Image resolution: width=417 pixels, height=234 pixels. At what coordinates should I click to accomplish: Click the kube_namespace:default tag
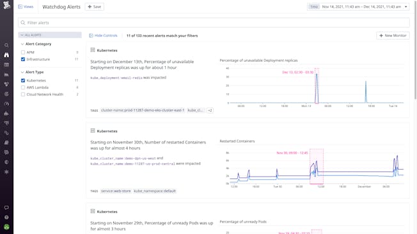tap(155, 191)
